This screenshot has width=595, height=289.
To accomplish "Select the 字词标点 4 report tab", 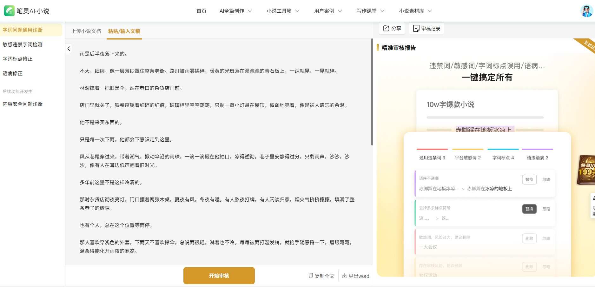I will [503, 158].
